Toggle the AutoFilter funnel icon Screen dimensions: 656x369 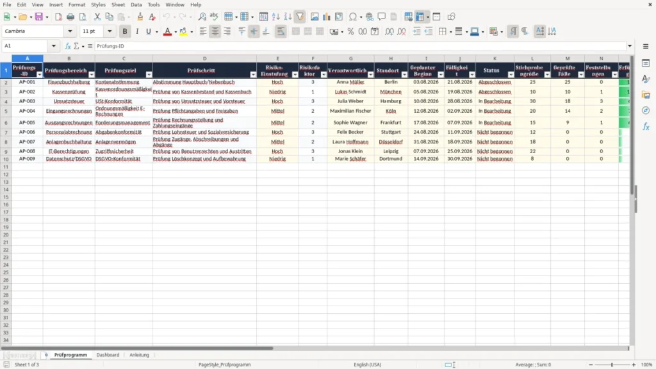300,17
